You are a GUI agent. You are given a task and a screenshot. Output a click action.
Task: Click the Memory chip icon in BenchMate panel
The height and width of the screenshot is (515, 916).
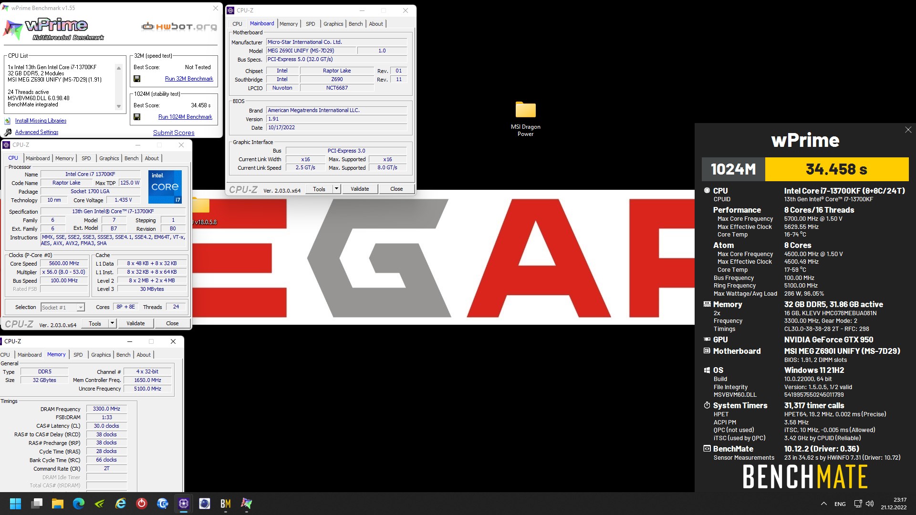pyautogui.click(x=707, y=304)
